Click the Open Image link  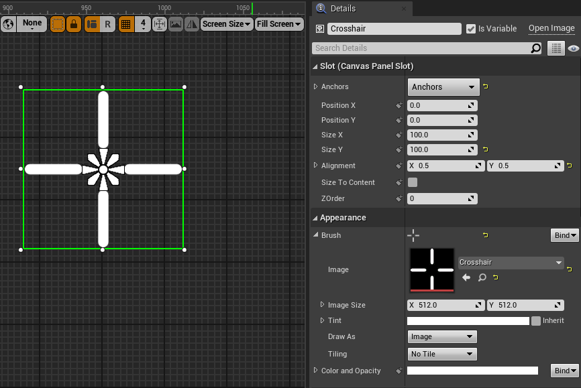[551, 29]
